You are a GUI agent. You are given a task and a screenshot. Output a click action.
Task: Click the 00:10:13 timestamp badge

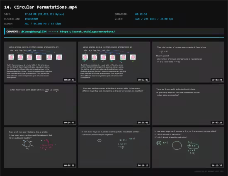[x=143, y=165]
